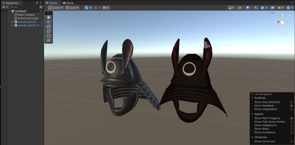The width and height of the screenshot is (295, 145).
Task: Click the green Y axis cone on gizmo
Action: [282, 18]
